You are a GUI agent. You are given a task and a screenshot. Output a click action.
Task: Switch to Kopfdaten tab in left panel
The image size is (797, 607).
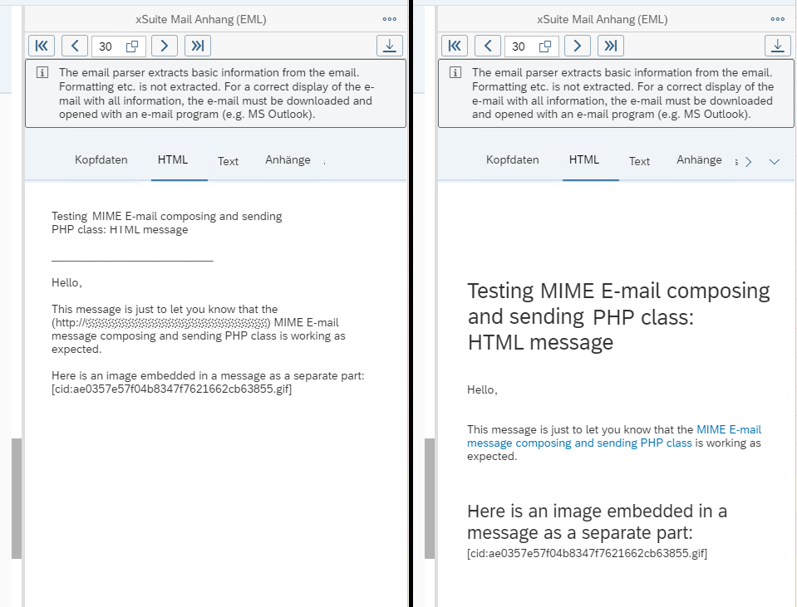point(101,160)
